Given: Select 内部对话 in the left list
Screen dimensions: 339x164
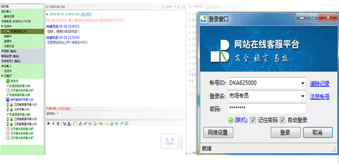Looking at the screenshot, I should point(9,46).
